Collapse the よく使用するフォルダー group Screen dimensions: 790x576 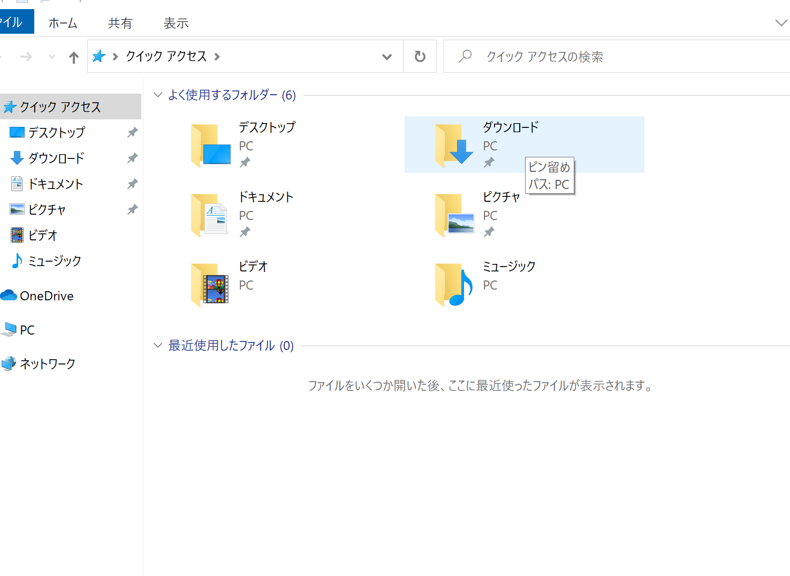158,95
